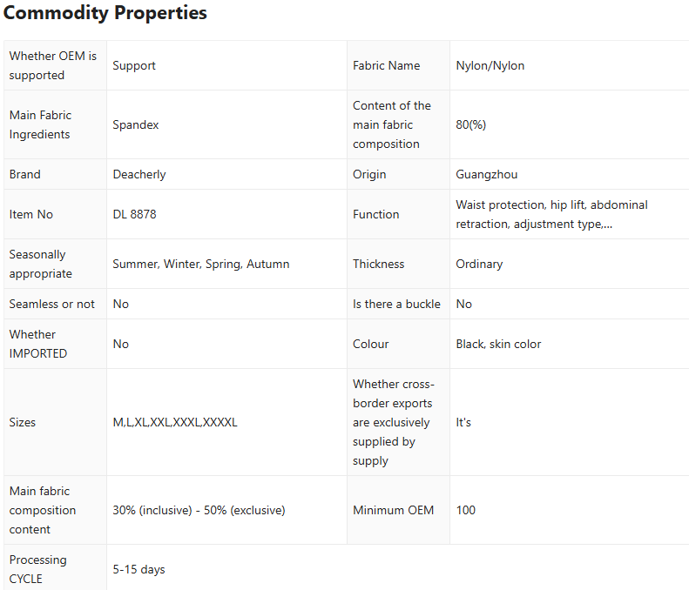Click the Black, skin color value

tap(498, 344)
